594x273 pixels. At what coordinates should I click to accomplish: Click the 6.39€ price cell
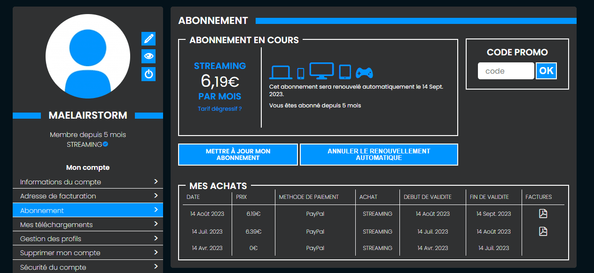pos(254,231)
